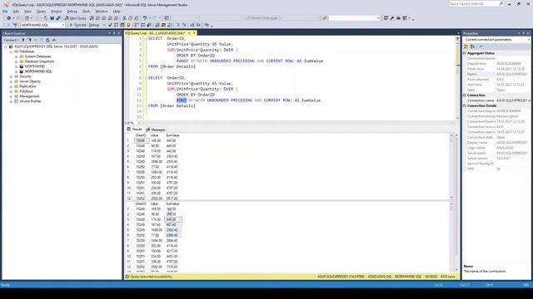Toggle Include Live Query Statistics icon
The width and height of the screenshot is (533, 299).
coord(142,25)
